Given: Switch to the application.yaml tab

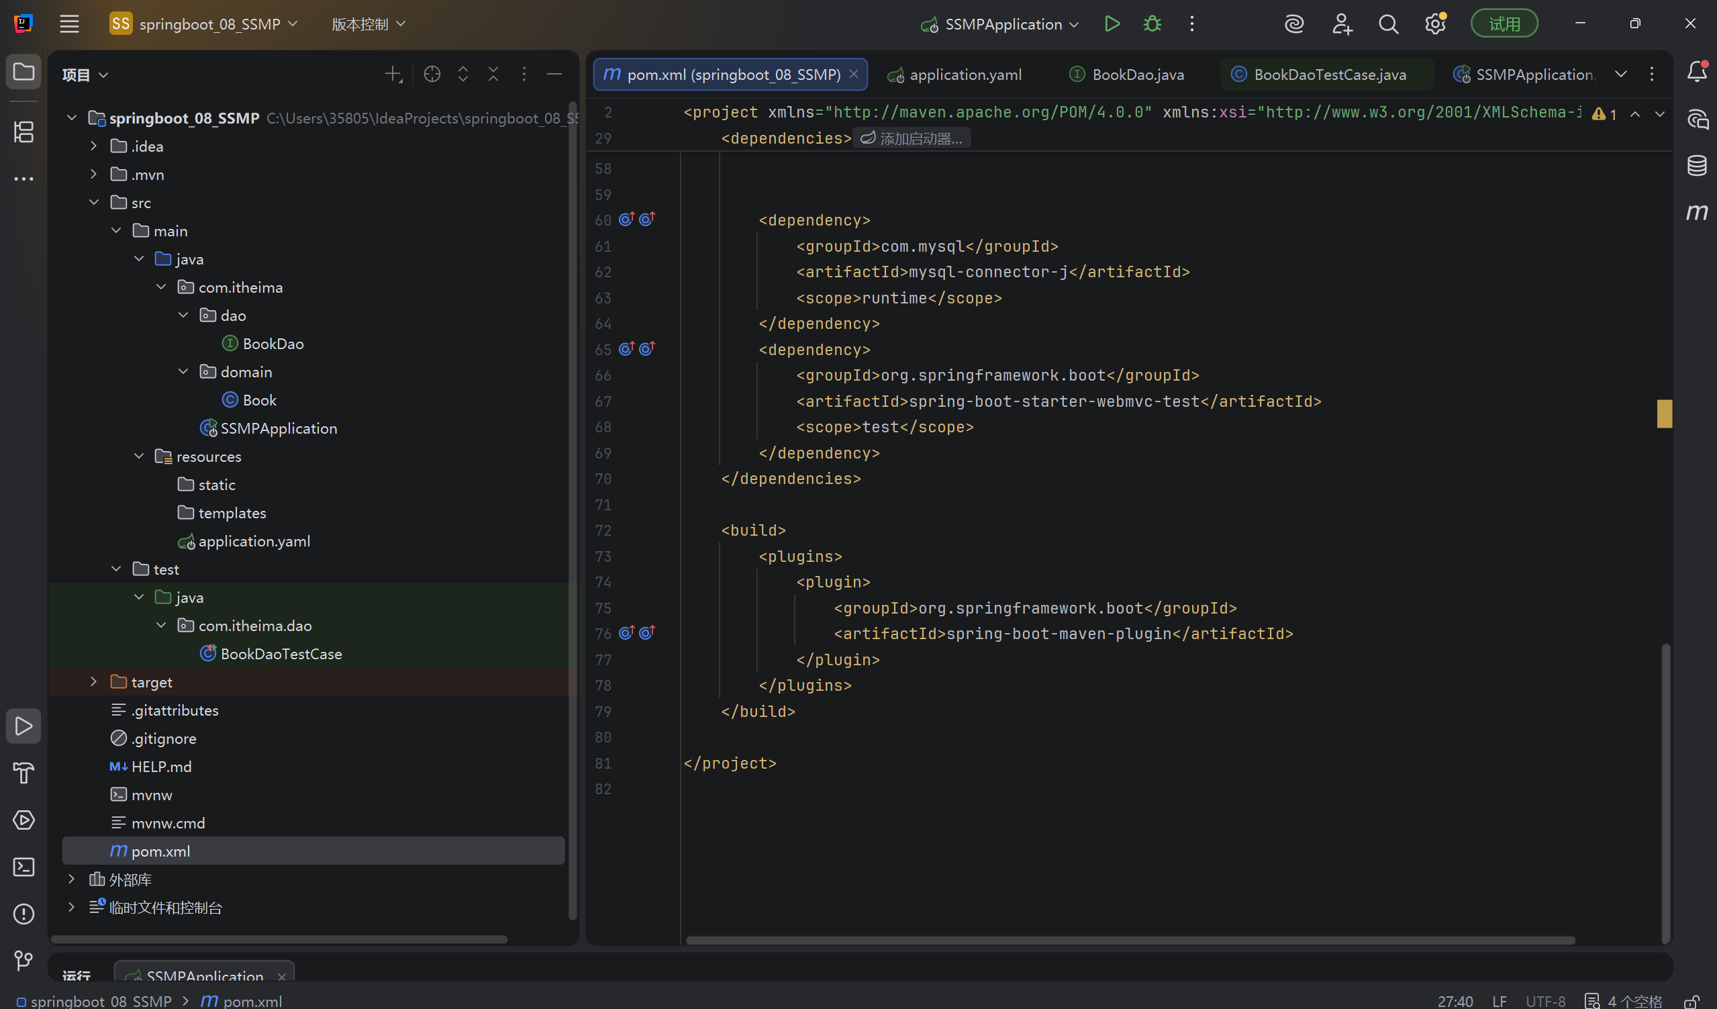Looking at the screenshot, I should click(x=965, y=75).
